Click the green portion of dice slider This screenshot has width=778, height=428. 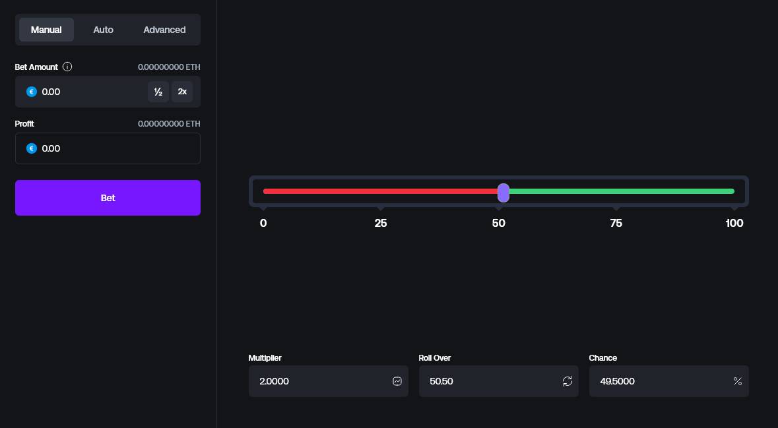click(622, 191)
